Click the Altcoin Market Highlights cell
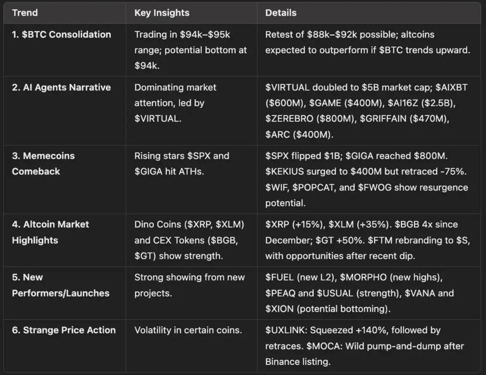The height and width of the screenshot is (375, 486). coord(50,232)
